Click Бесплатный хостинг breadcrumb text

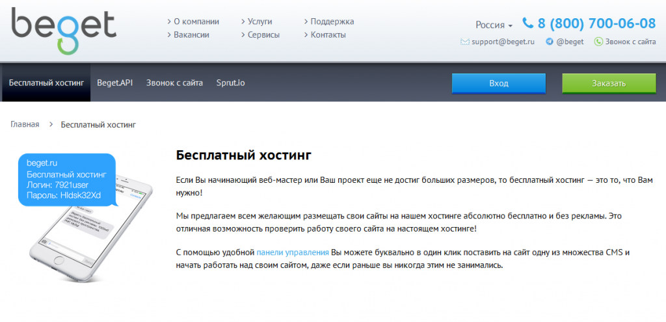click(99, 124)
